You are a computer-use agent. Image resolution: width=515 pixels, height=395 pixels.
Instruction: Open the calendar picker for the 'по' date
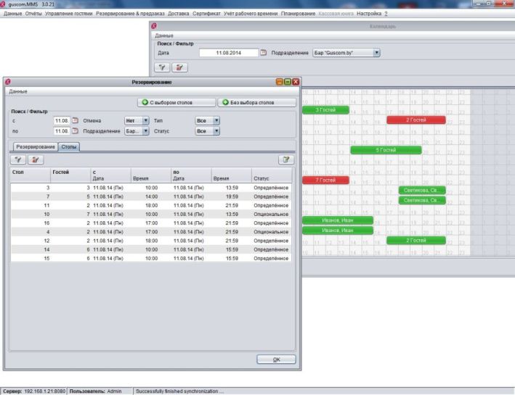click(x=73, y=131)
